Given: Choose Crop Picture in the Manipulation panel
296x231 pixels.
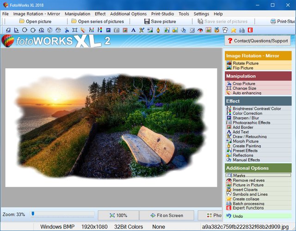Looking at the screenshot, I should (x=258, y=83).
